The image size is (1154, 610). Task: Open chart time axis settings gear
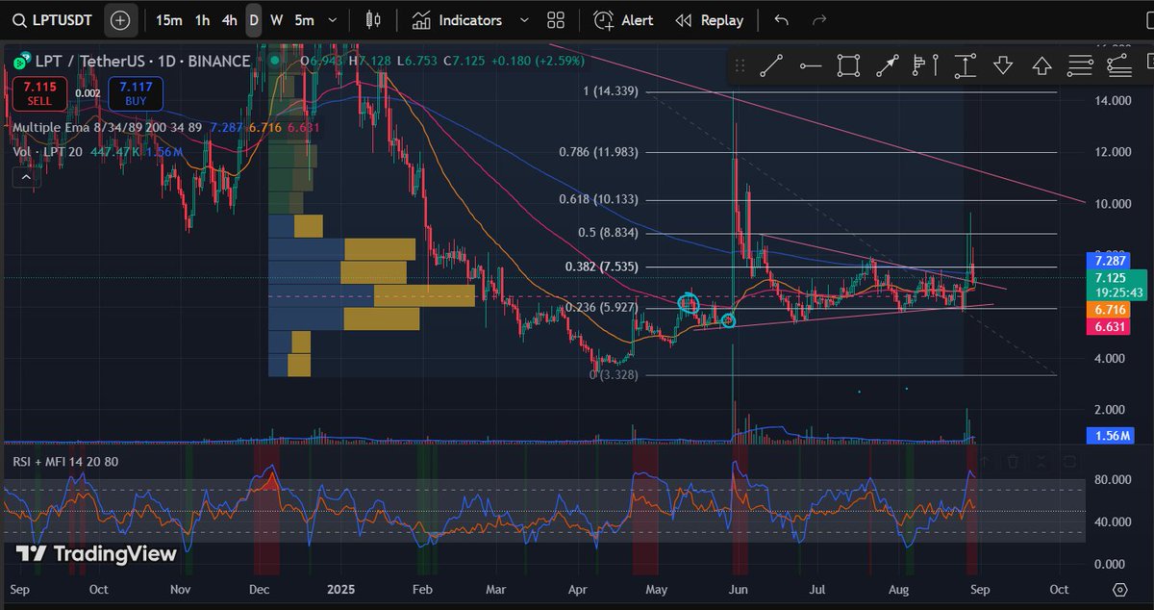1119,589
